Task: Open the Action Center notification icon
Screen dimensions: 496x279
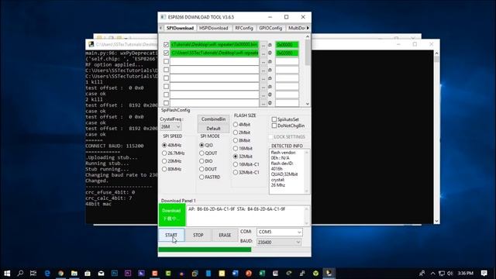Action: 484,273
